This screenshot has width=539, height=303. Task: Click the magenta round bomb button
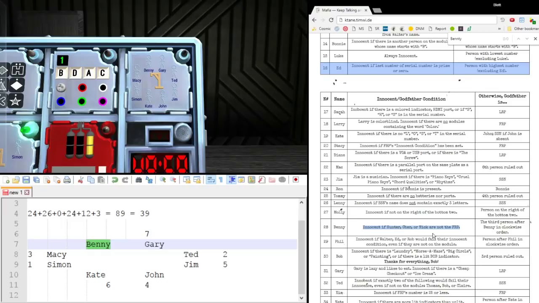[x=103, y=101]
